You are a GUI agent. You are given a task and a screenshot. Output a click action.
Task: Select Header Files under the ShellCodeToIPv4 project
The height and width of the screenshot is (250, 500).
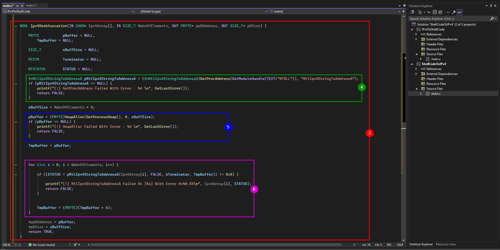coord(435,79)
